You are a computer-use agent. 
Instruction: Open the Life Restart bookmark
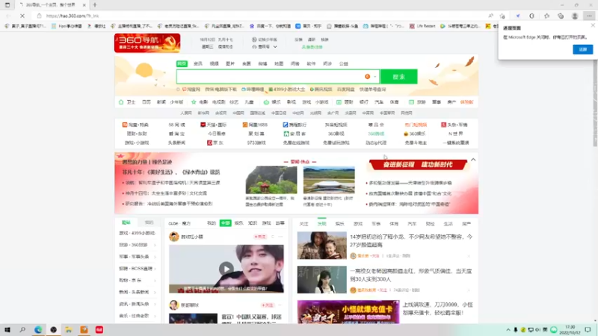pos(422,26)
